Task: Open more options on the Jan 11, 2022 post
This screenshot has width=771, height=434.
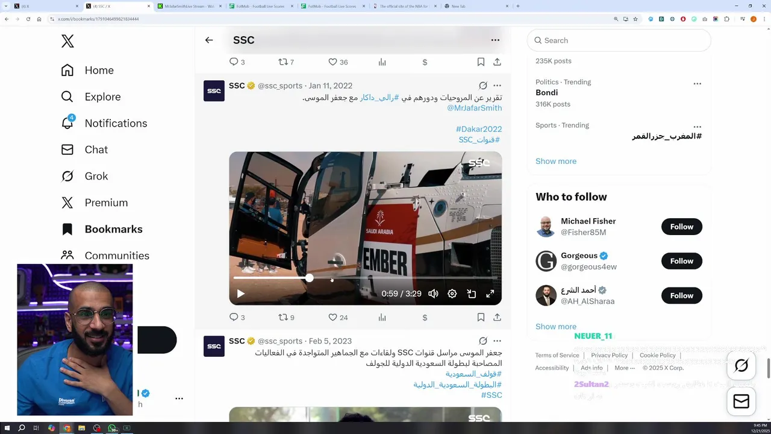Action: coord(497,86)
